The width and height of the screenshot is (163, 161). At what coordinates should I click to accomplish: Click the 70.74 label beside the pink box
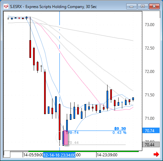pos(73,133)
